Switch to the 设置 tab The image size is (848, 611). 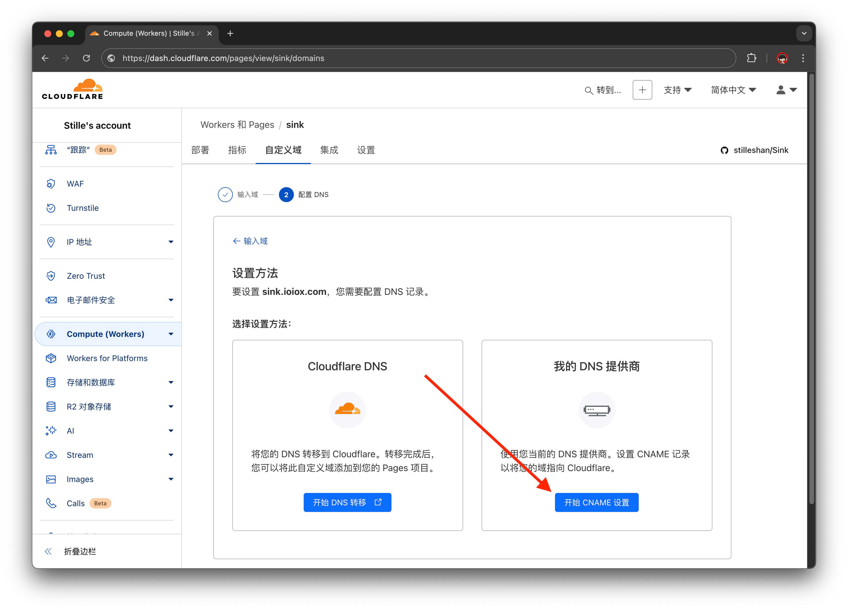(366, 150)
